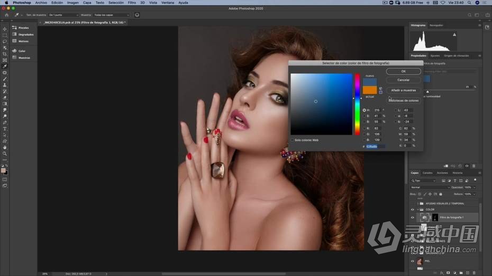Switch to the Canales tab

tap(427, 173)
